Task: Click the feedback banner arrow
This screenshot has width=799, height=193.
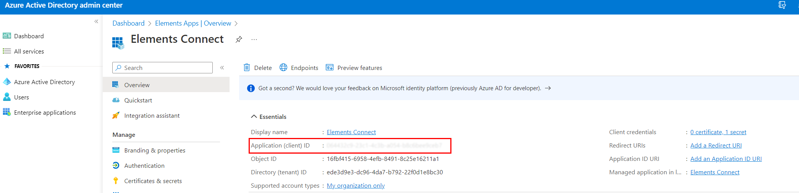Action: [548, 88]
